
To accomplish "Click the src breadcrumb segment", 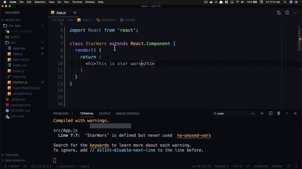I will pos(70,20).
